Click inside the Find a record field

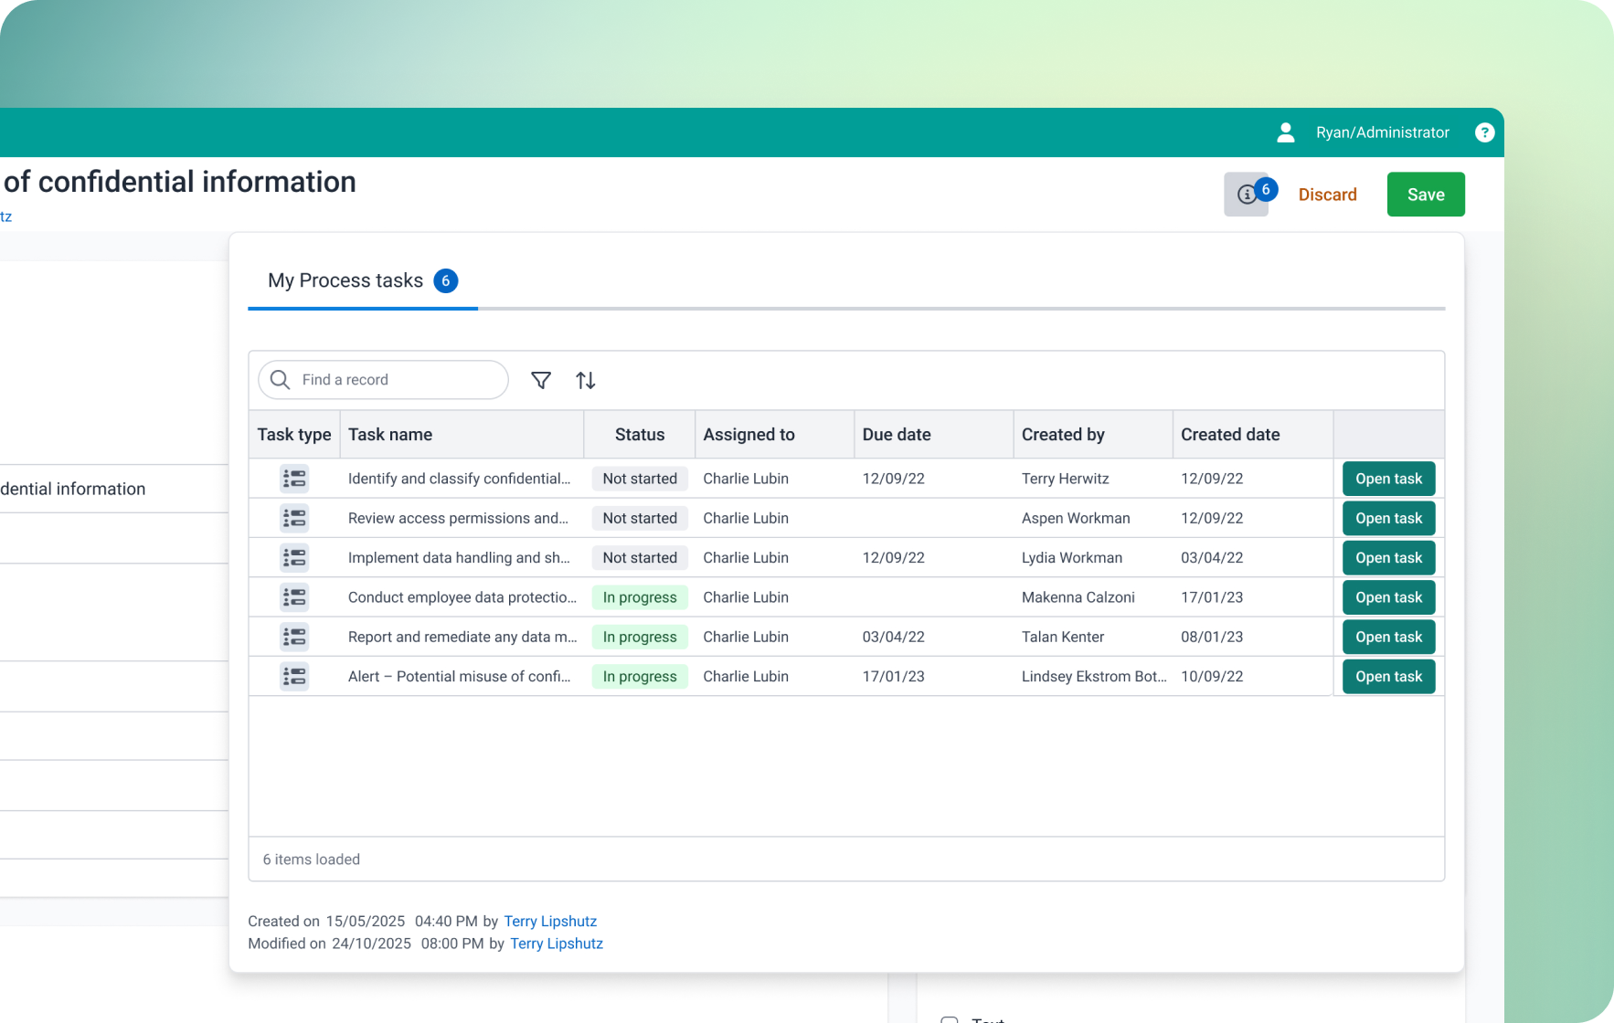click(x=384, y=380)
